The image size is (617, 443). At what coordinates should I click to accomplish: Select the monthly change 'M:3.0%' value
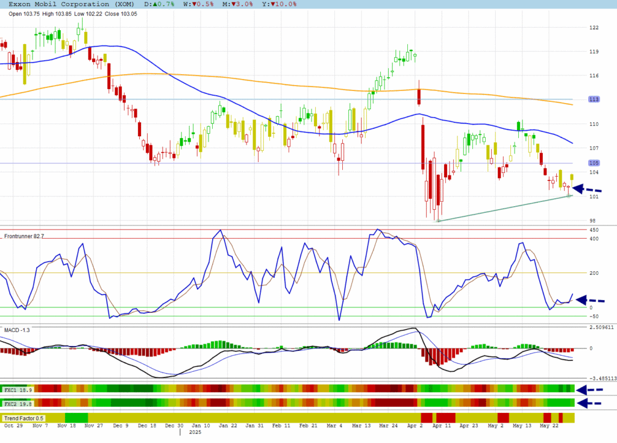pos(237,4)
